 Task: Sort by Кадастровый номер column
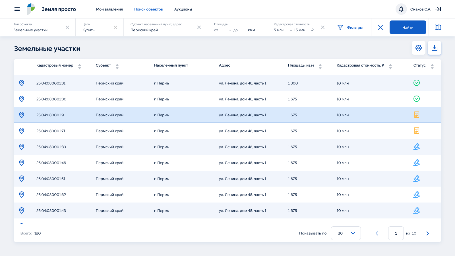click(80, 67)
